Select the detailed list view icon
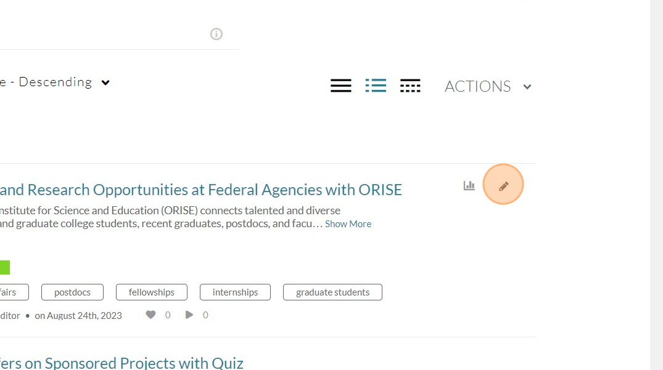Image resolution: width=663 pixels, height=370 pixels. click(376, 86)
